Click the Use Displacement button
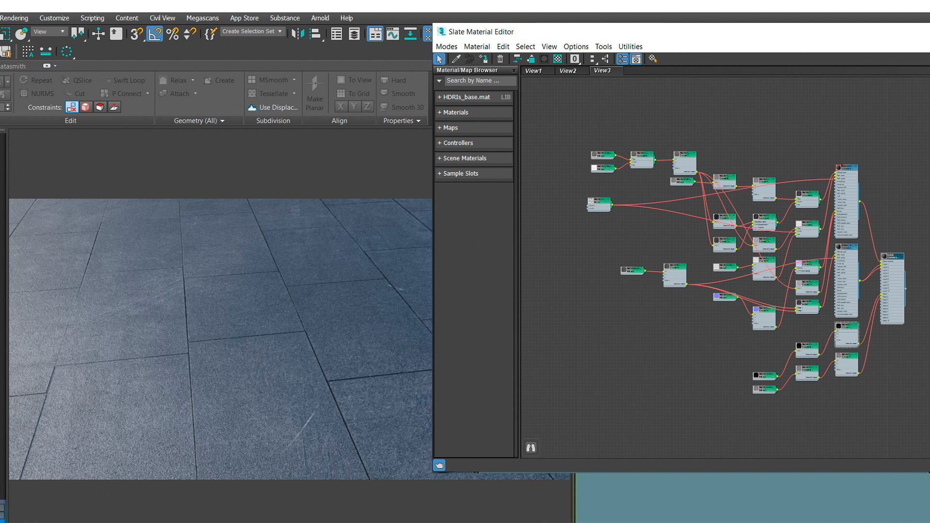The height and width of the screenshot is (523, 930). pyautogui.click(x=273, y=108)
